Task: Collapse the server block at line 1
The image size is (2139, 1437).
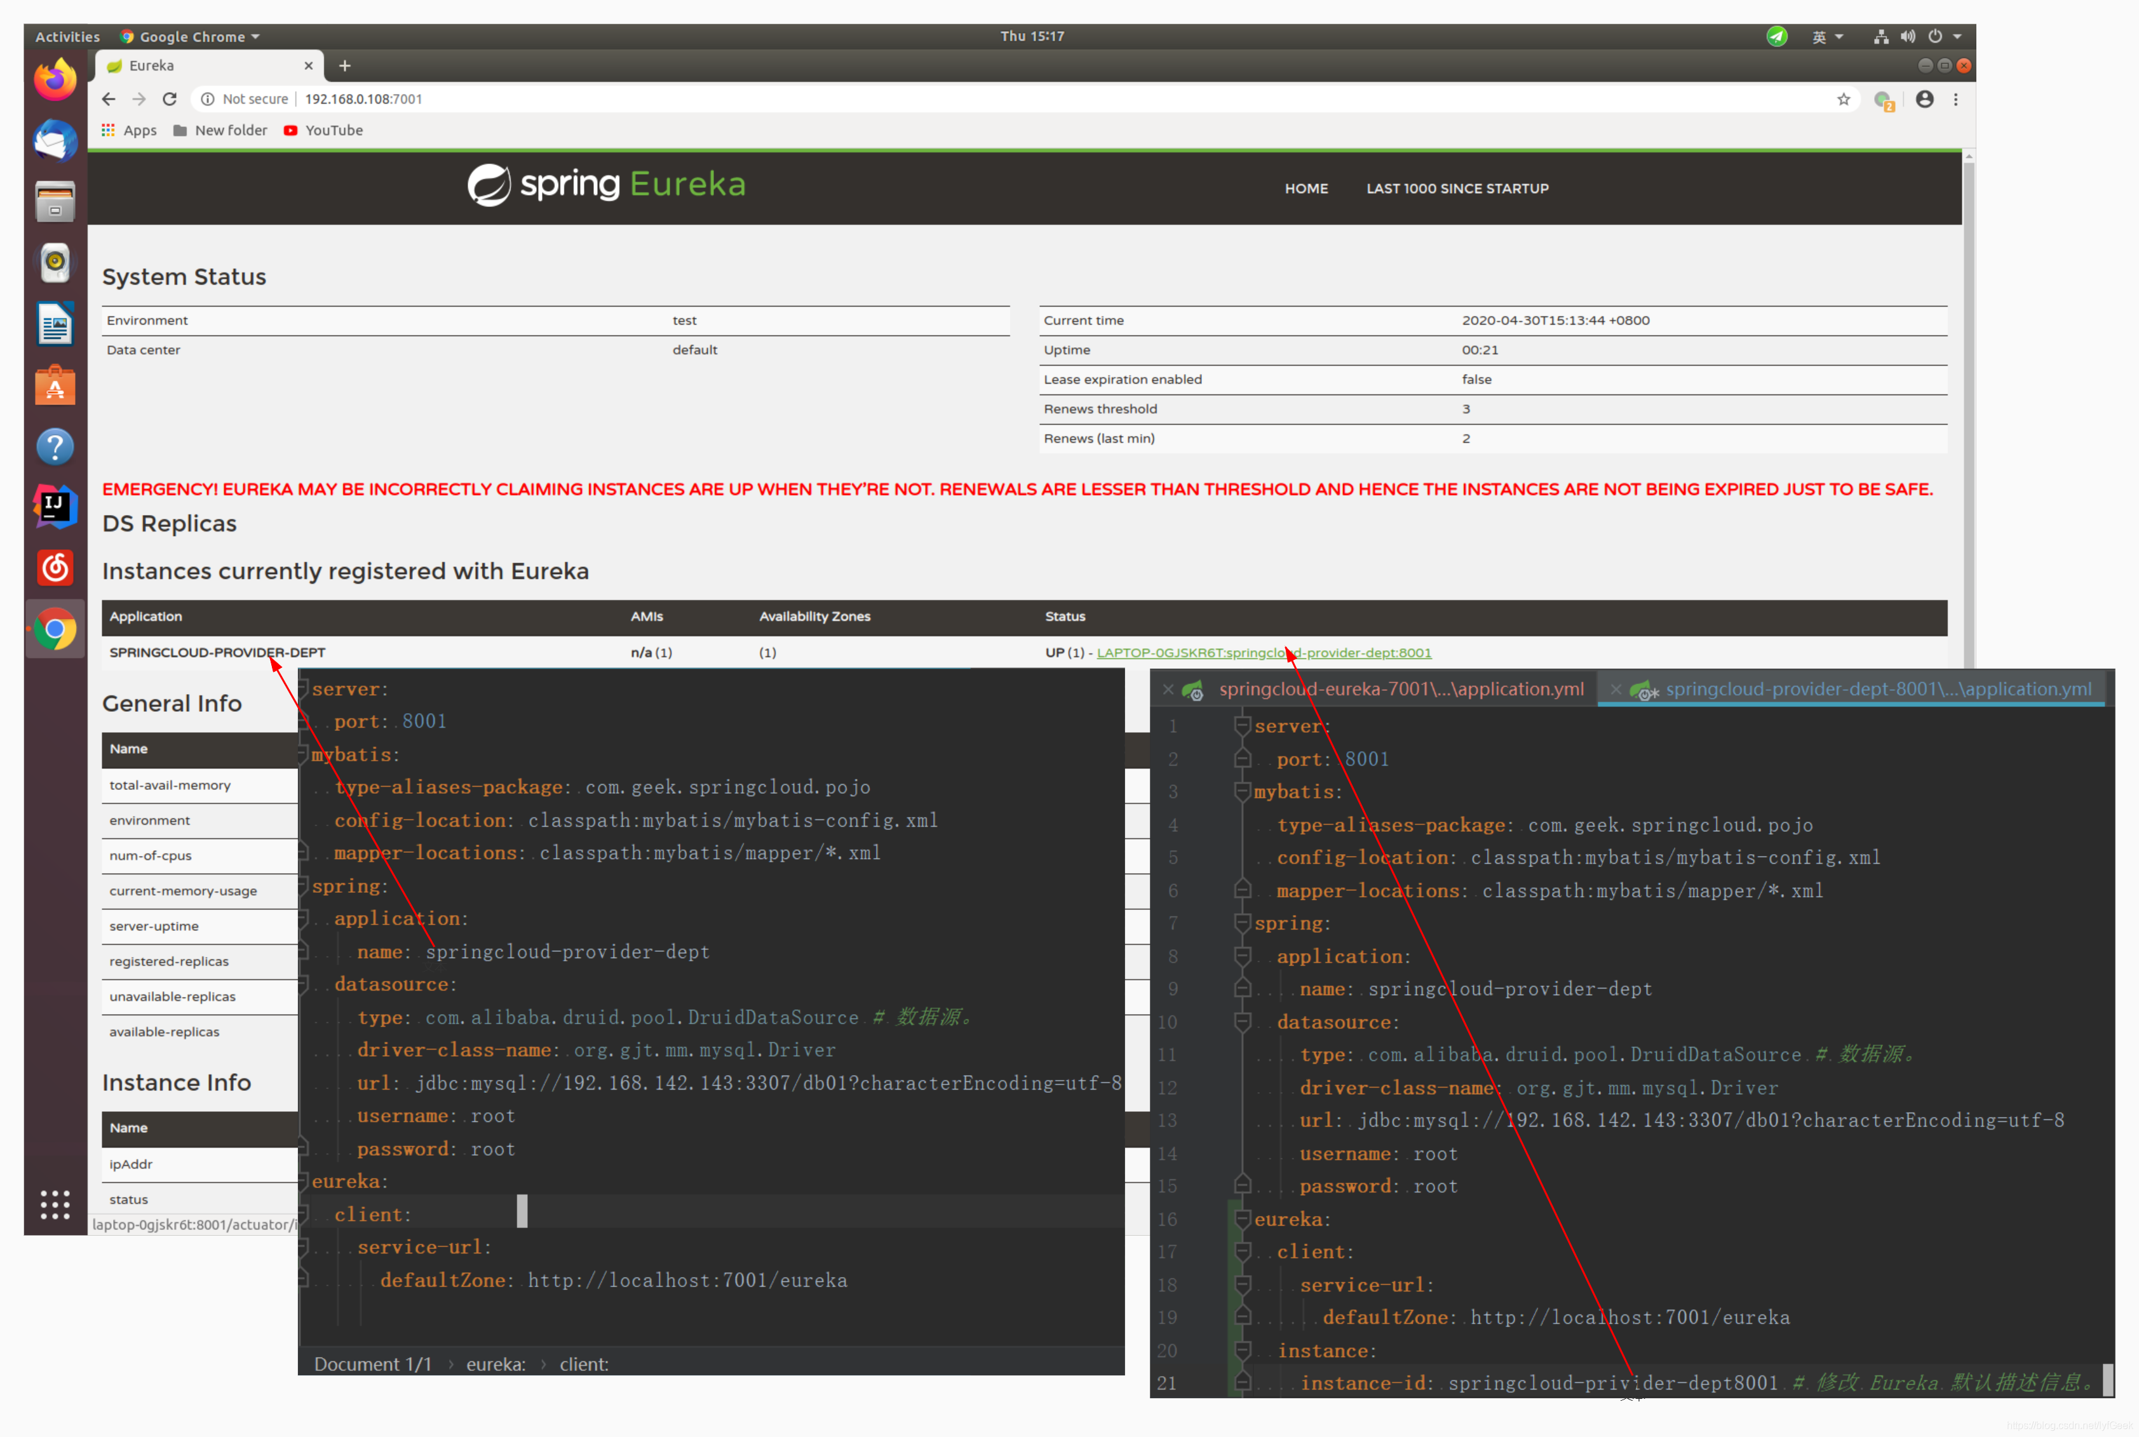Action: 1243,726
